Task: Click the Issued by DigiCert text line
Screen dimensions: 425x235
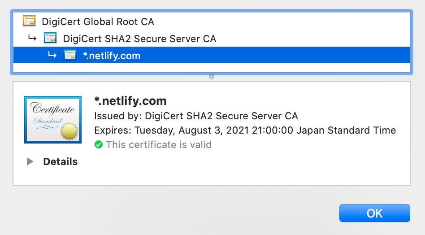Action: (196, 116)
